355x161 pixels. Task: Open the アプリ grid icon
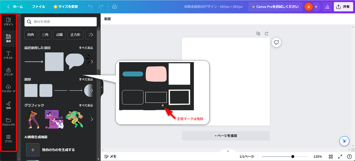(8, 138)
